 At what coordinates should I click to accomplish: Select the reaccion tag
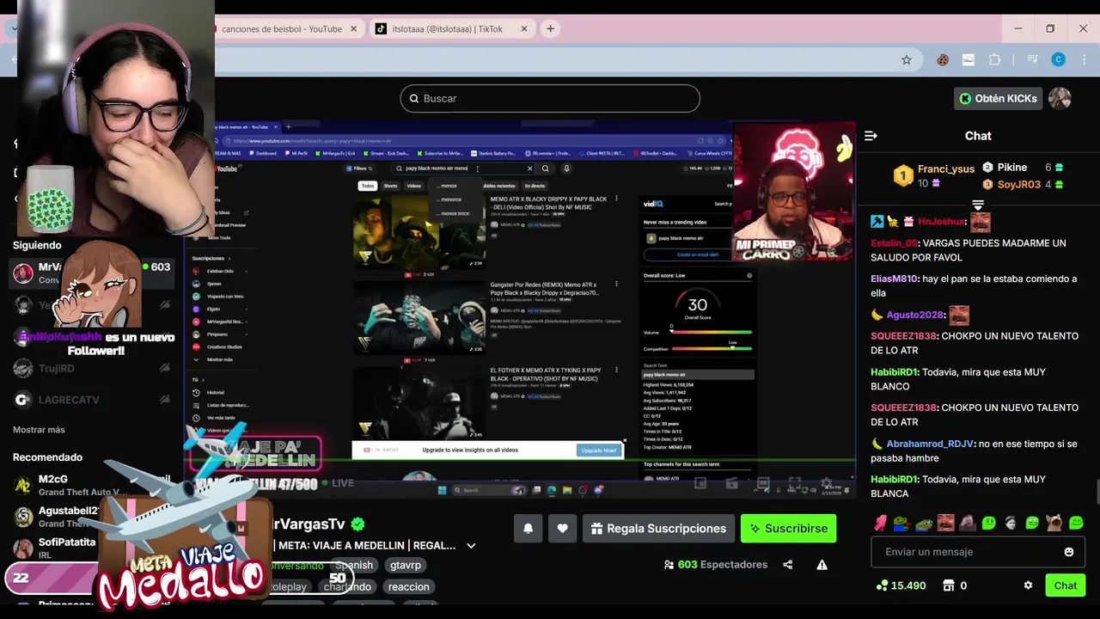pos(408,586)
